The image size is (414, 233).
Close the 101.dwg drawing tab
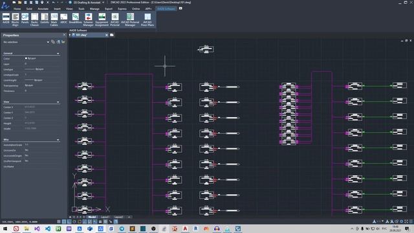[x=107, y=35]
